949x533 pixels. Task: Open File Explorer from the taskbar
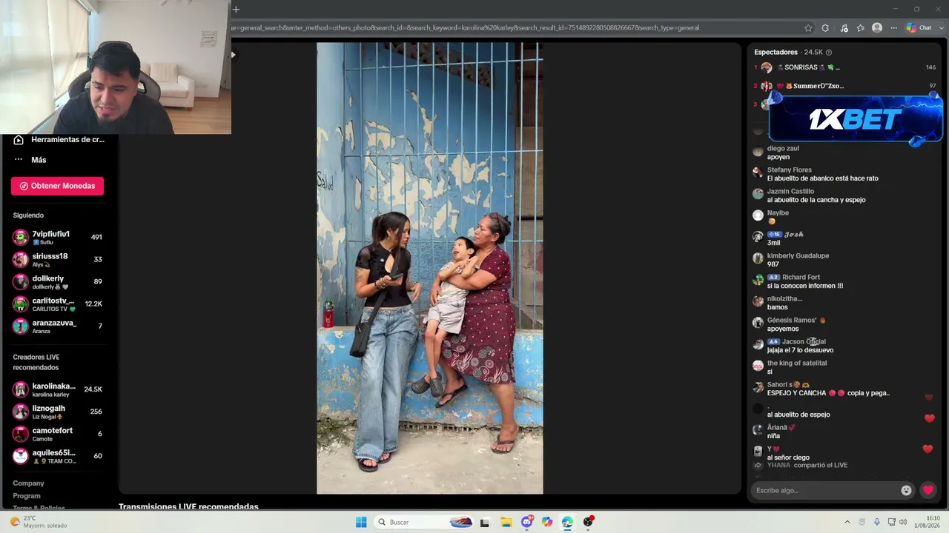point(506,522)
